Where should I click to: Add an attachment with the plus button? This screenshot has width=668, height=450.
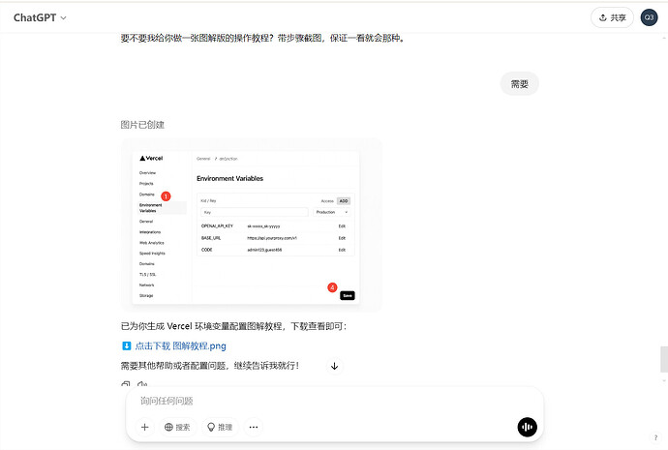click(145, 427)
